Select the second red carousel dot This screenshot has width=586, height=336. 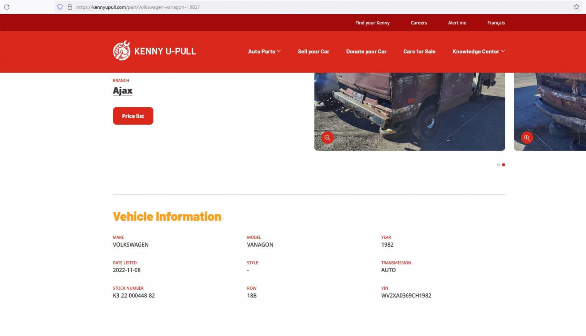tap(504, 165)
